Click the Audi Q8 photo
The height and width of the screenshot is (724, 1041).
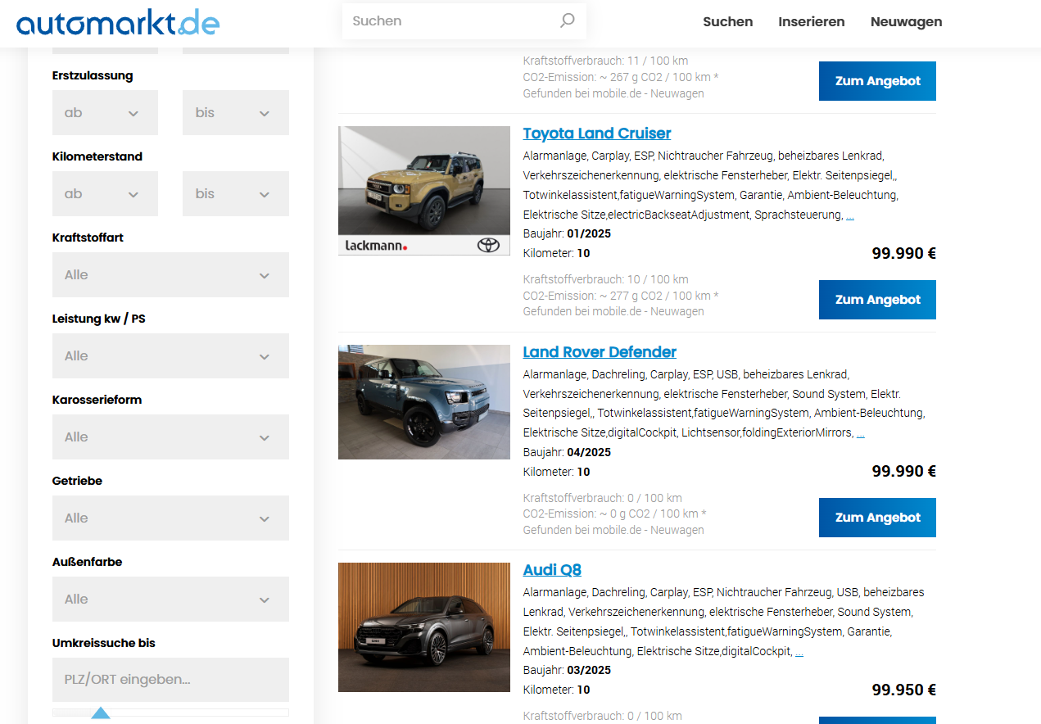[x=424, y=627]
